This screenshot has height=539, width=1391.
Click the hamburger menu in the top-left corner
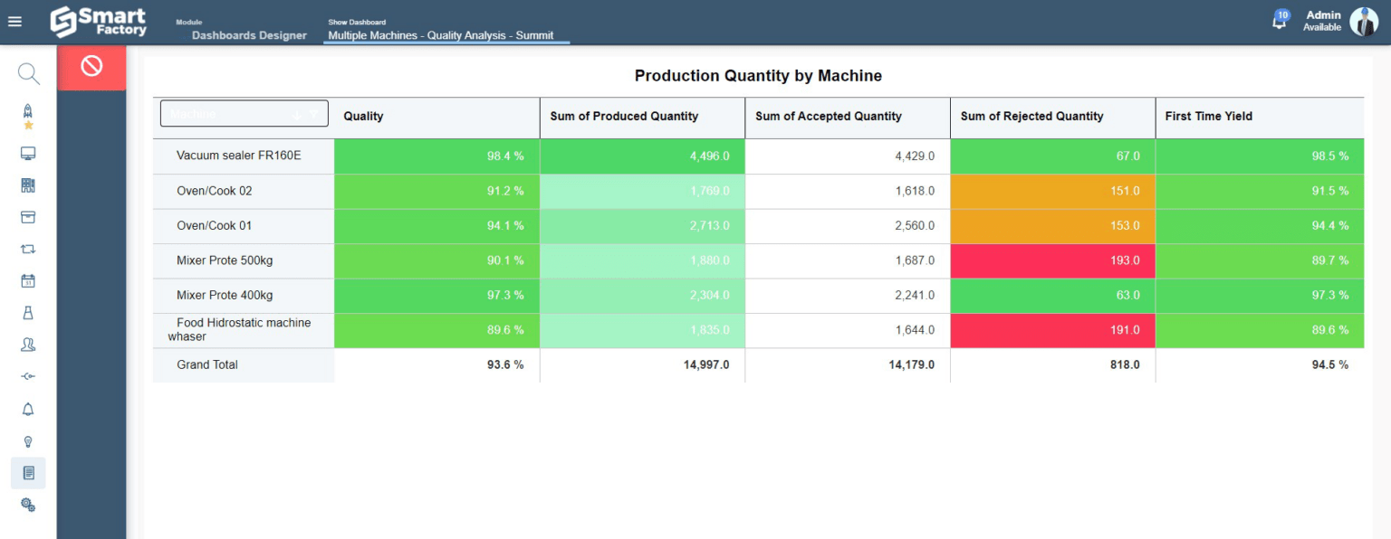pyautogui.click(x=14, y=22)
